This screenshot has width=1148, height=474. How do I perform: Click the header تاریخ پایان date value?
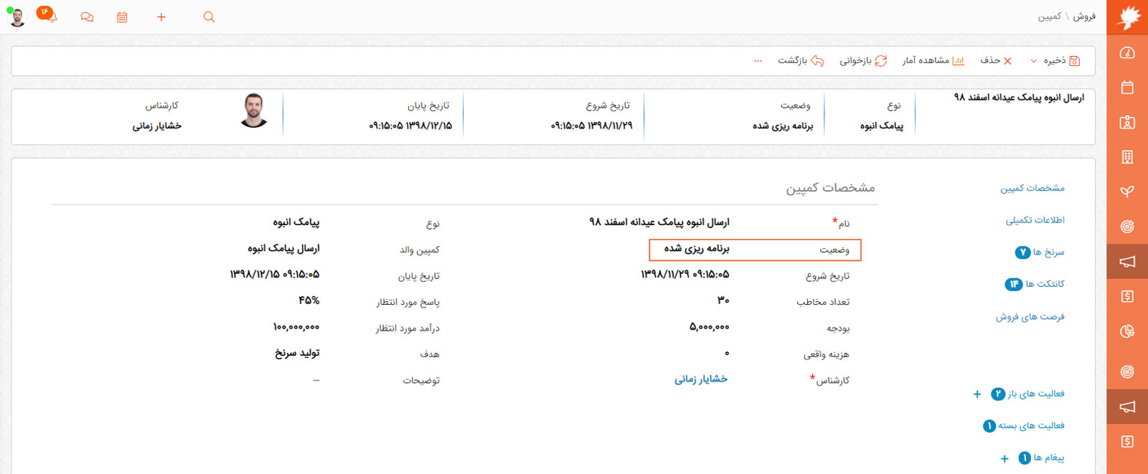coord(410,125)
